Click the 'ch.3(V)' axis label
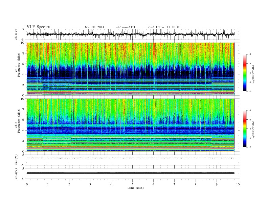268x207 pixels. point(16,160)
